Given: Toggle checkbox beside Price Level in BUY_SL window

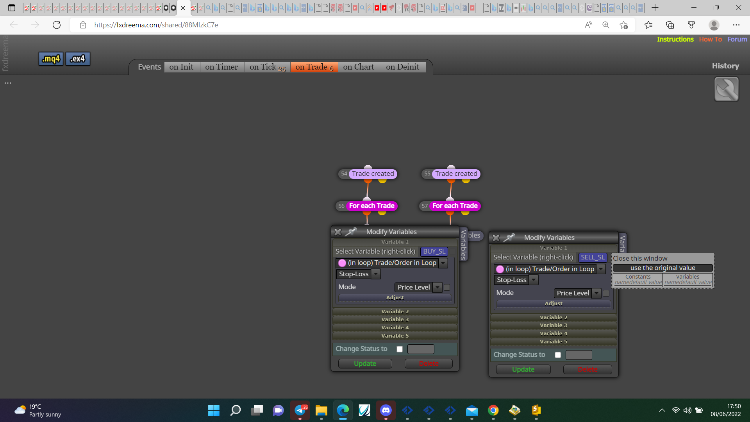Looking at the screenshot, I should 447,287.
